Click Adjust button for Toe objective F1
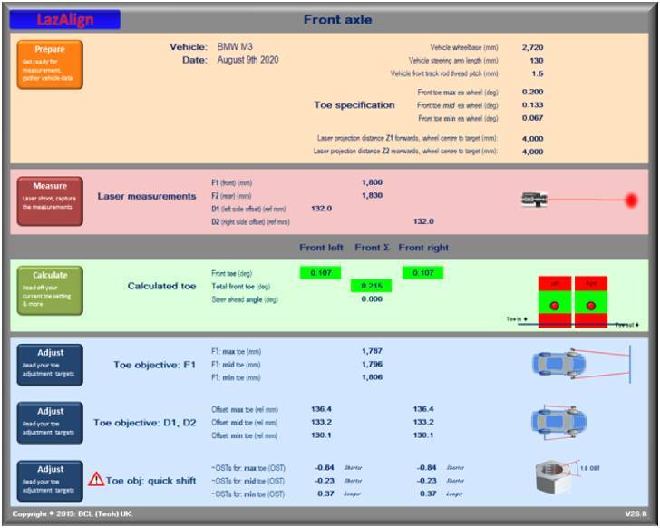660x528 pixels. pos(49,365)
